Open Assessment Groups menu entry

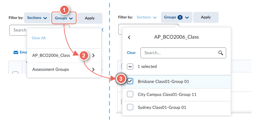coord(50,69)
